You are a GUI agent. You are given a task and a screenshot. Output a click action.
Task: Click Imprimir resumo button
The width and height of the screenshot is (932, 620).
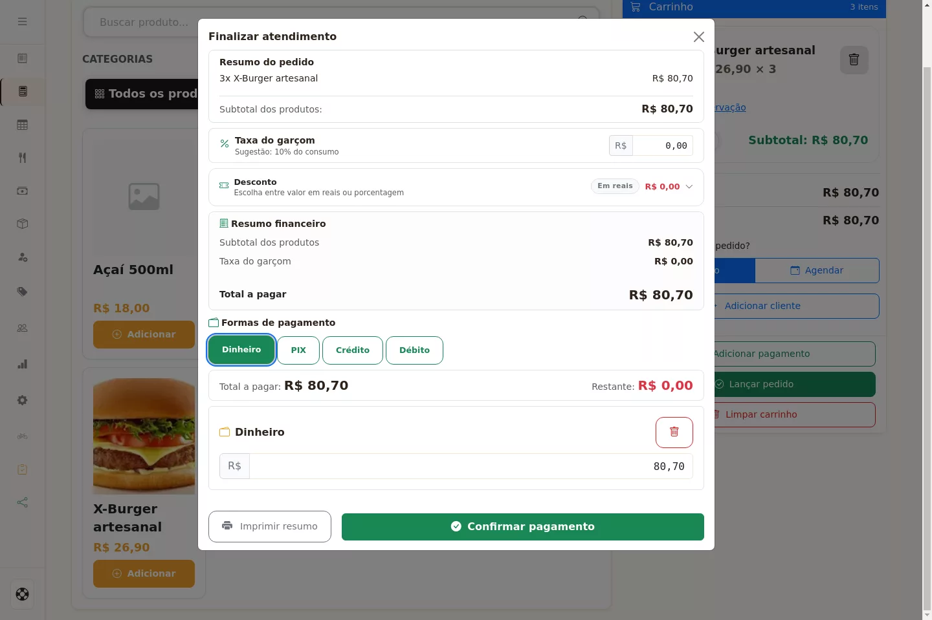coord(270,527)
